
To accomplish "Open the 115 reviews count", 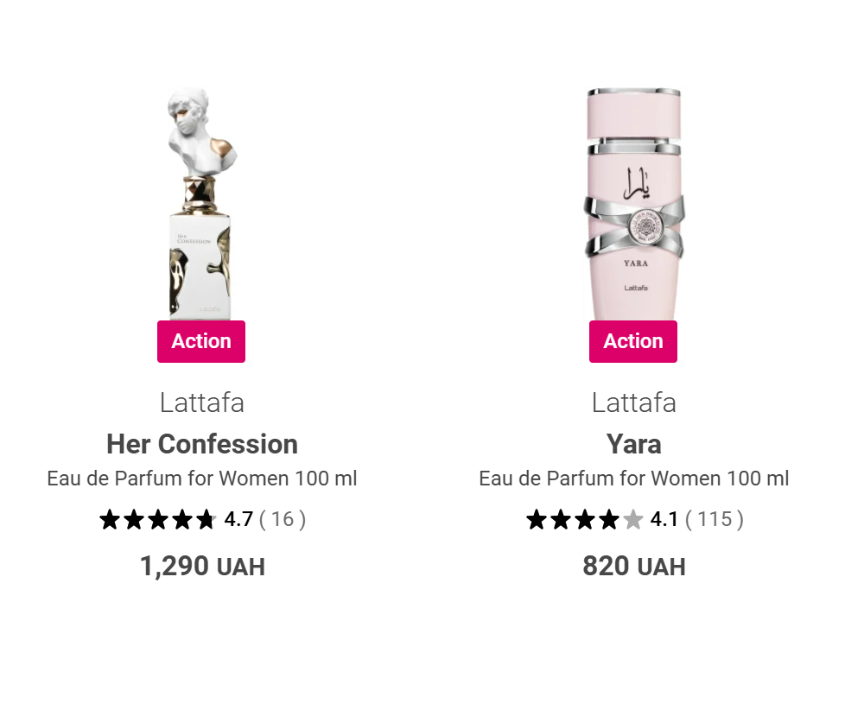I will (715, 519).
